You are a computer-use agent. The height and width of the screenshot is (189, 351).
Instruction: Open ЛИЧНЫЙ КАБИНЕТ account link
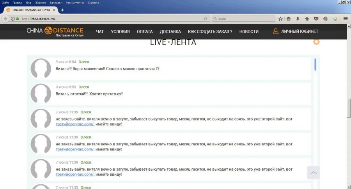(x=300, y=31)
